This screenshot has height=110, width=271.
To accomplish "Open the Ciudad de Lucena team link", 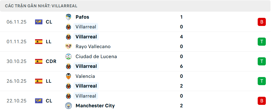I will (96, 56).
